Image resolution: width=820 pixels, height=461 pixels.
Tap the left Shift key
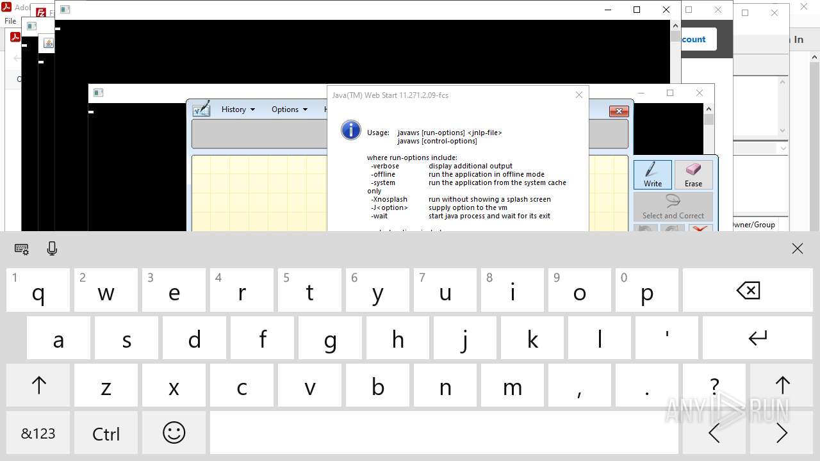click(38, 385)
